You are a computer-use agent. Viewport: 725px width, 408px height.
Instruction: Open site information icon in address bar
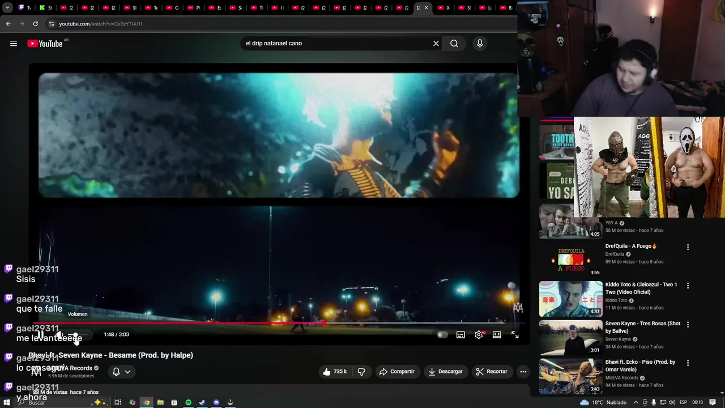click(52, 24)
